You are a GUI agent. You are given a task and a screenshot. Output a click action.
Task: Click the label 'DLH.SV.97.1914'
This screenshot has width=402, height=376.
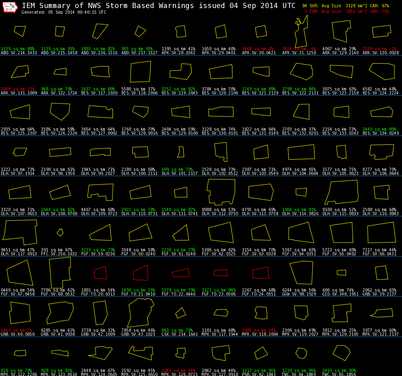click(18, 173)
